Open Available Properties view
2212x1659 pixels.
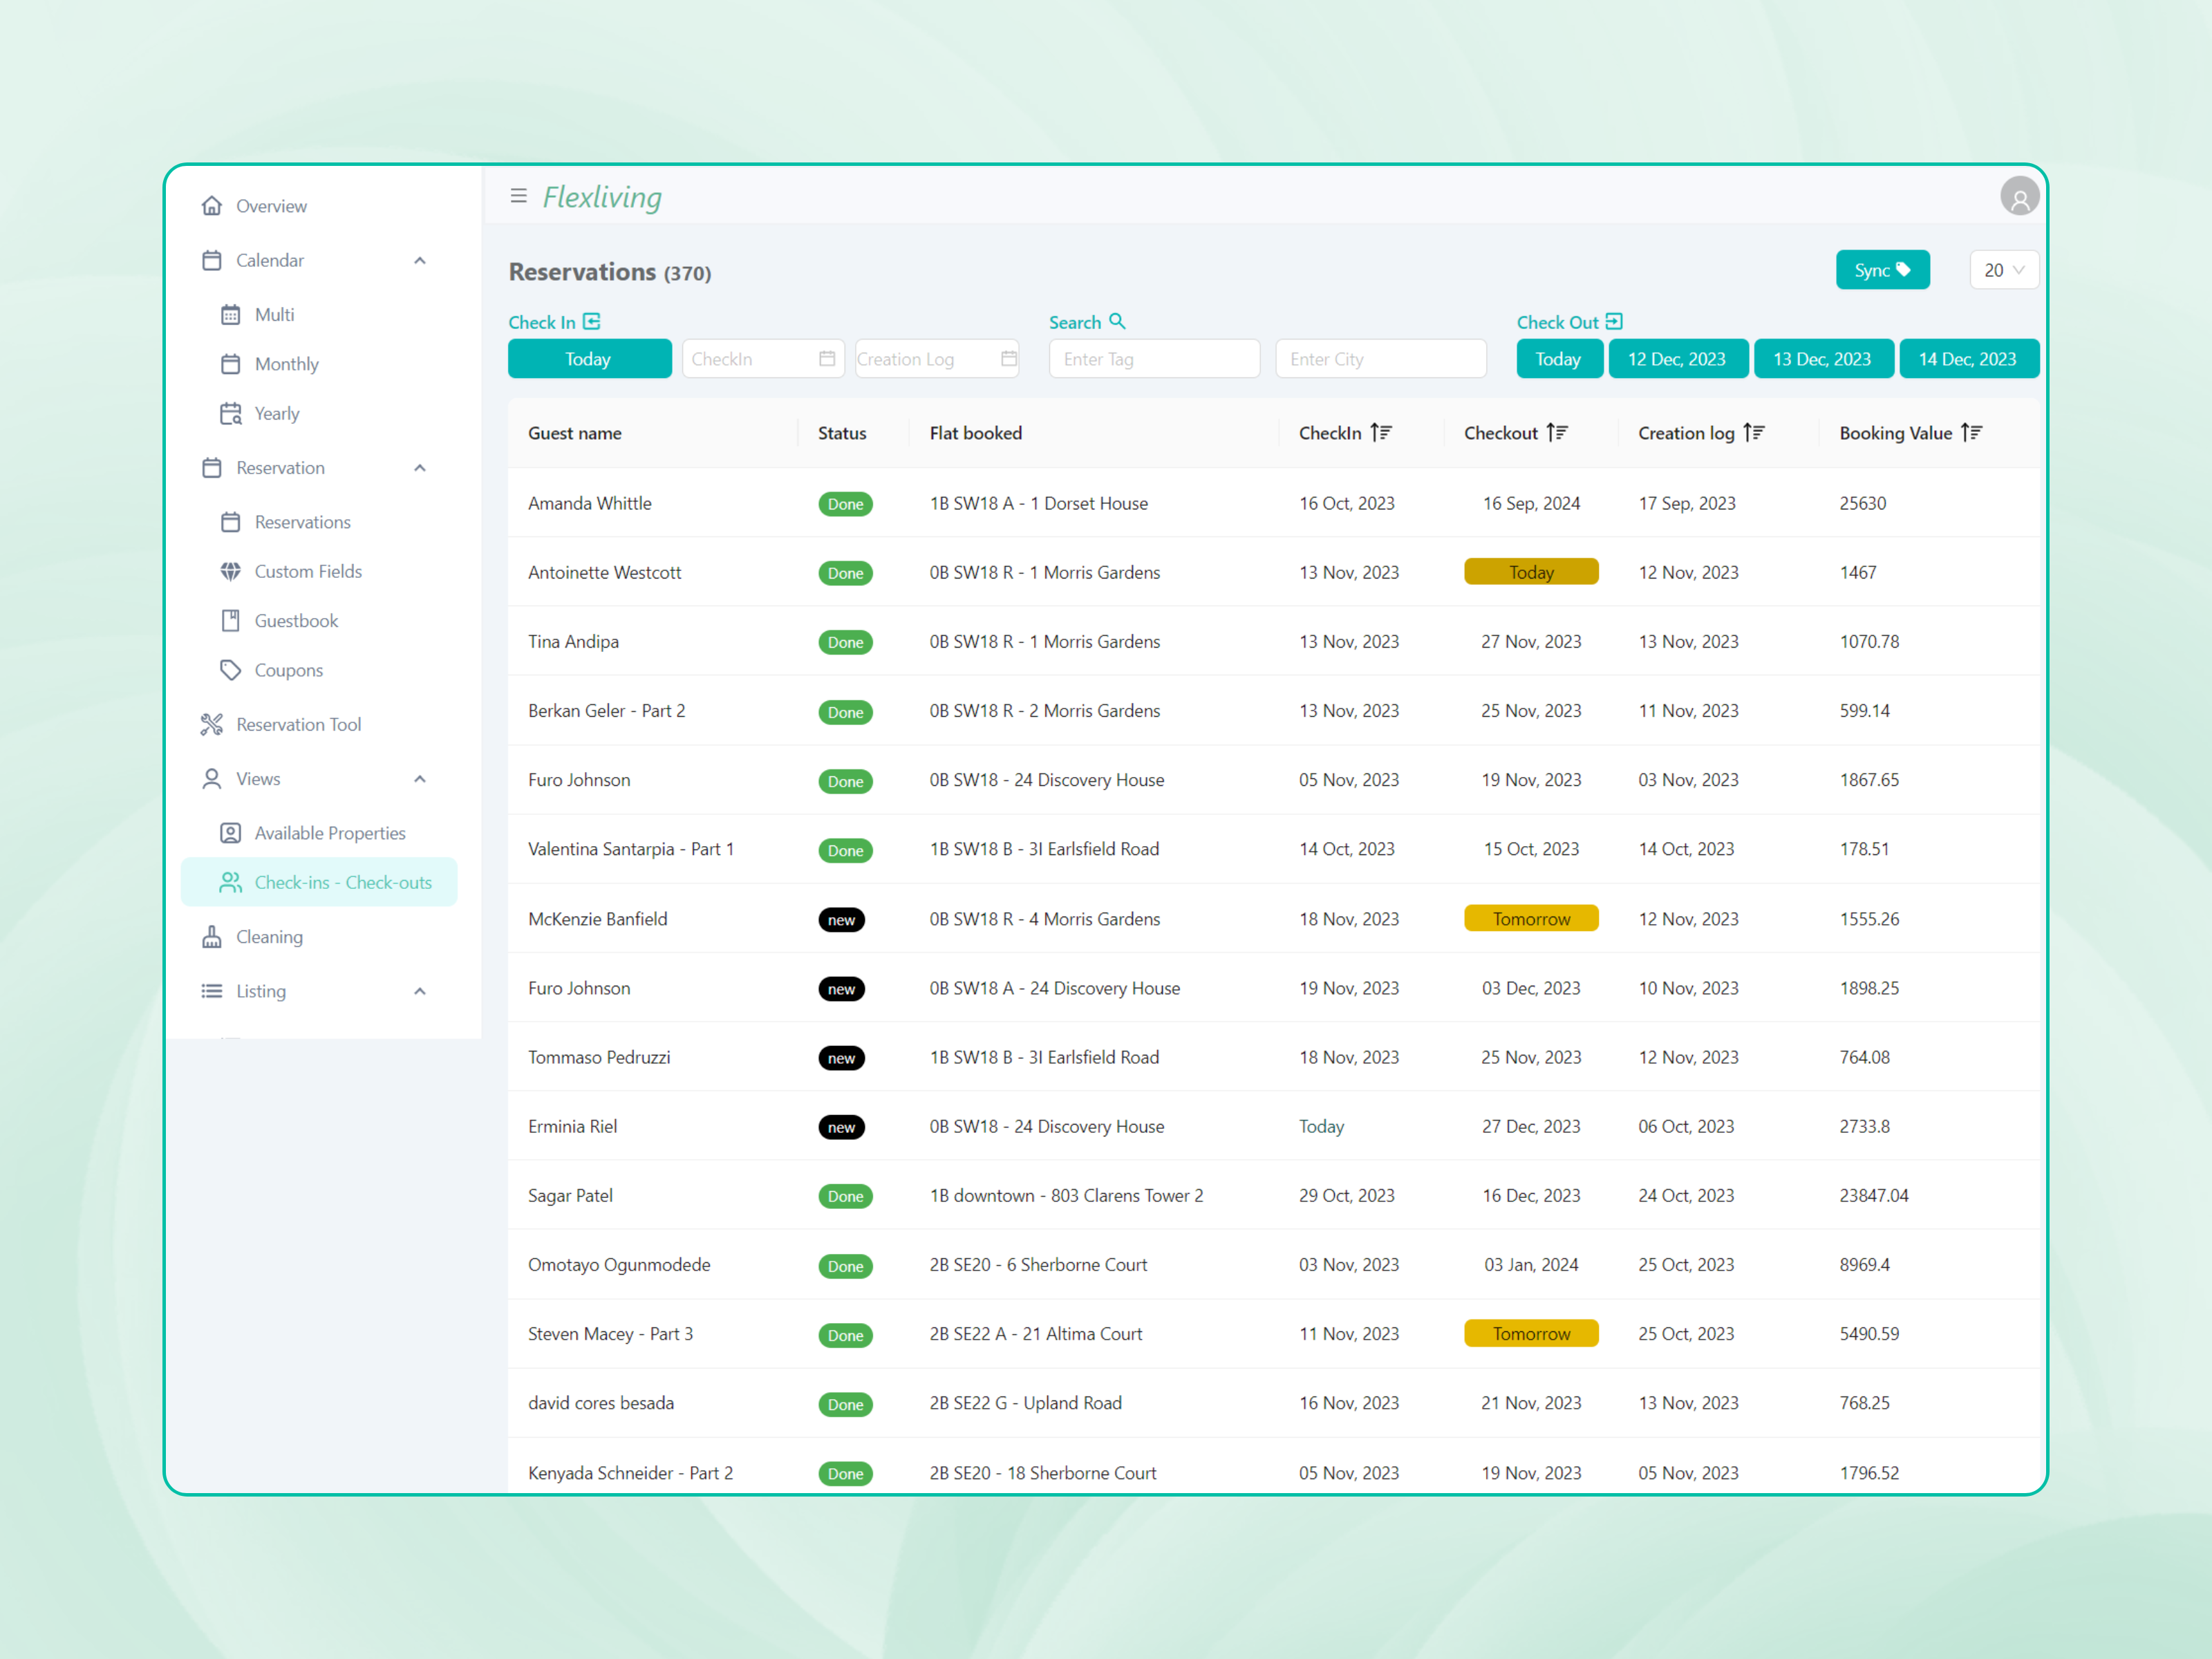pos(329,833)
